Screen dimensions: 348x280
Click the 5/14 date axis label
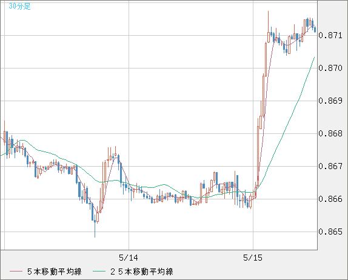[x=129, y=258]
